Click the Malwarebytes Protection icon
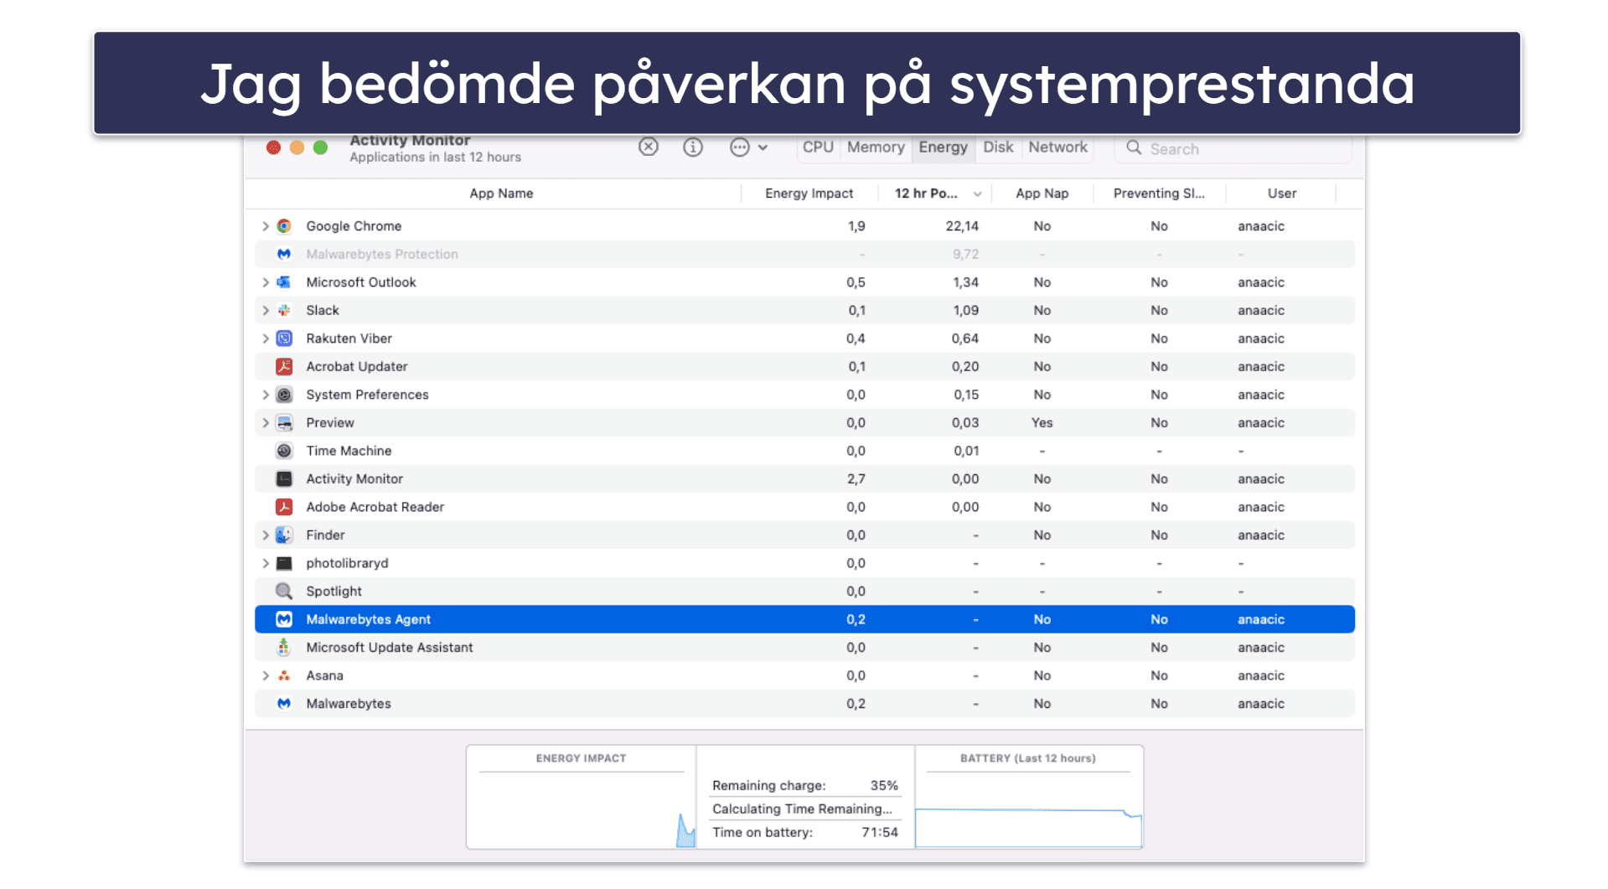Screen dimensions: 1608x889 coord(284,254)
